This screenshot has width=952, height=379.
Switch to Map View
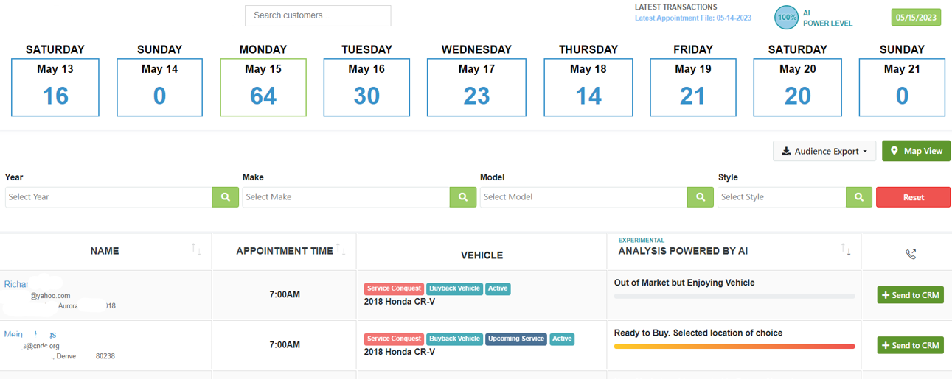[x=916, y=151]
